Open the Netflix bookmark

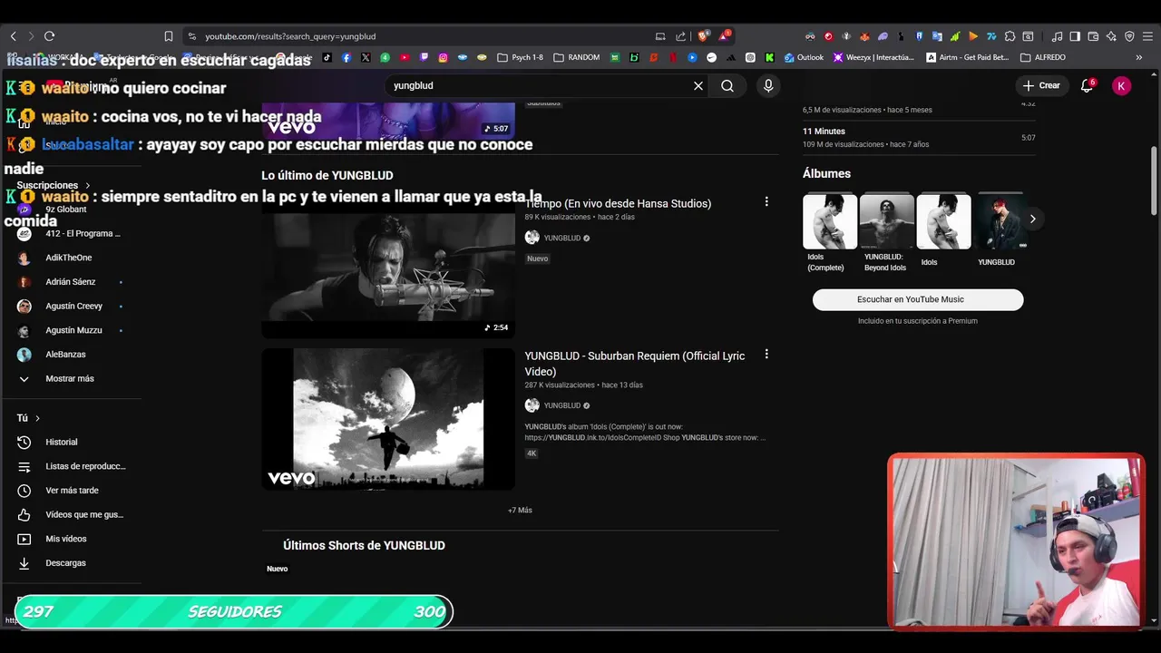(x=673, y=57)
